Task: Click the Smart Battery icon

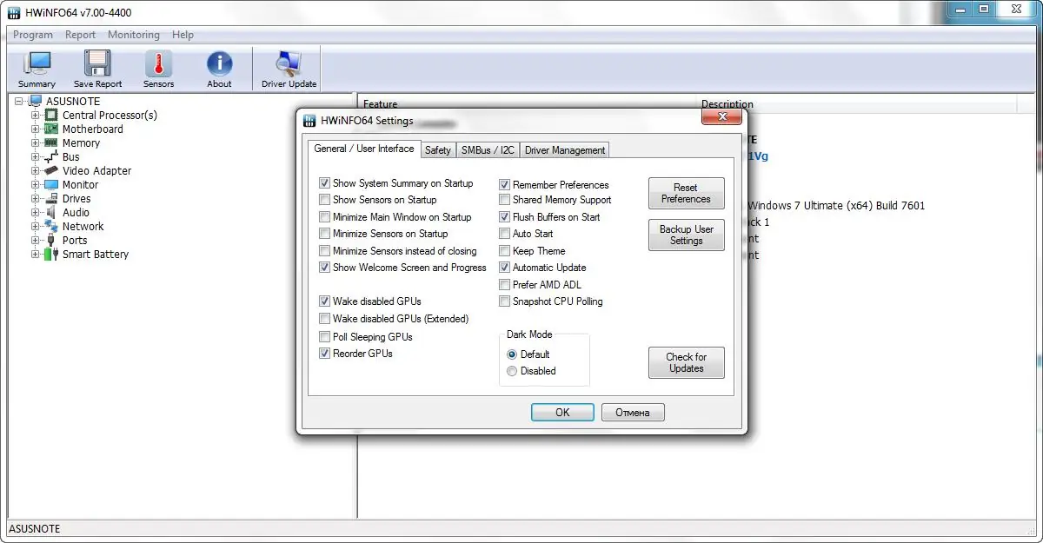Action: [52, 254]
